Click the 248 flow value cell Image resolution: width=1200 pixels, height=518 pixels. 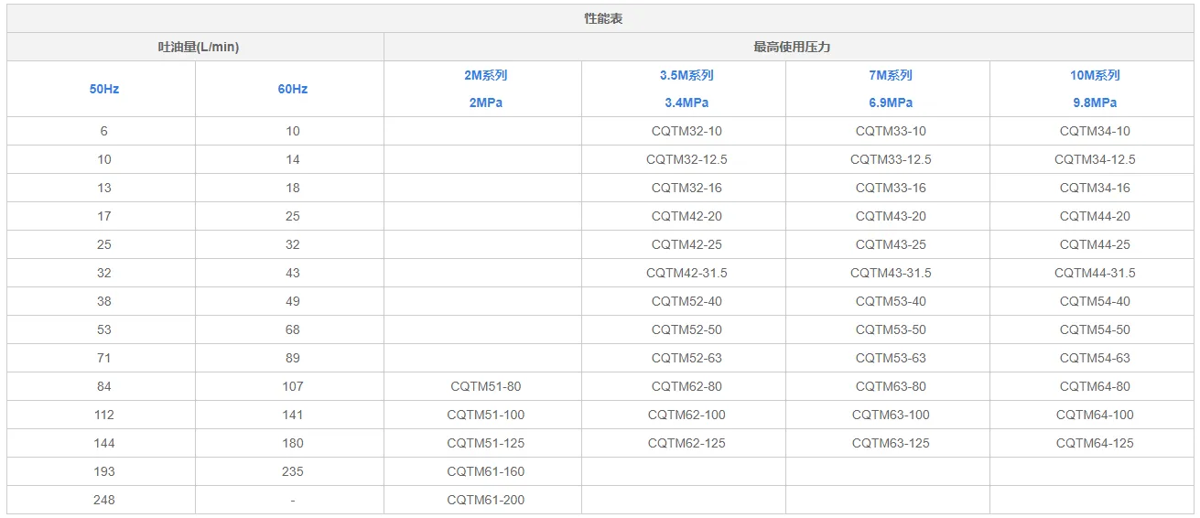(104, 500)
